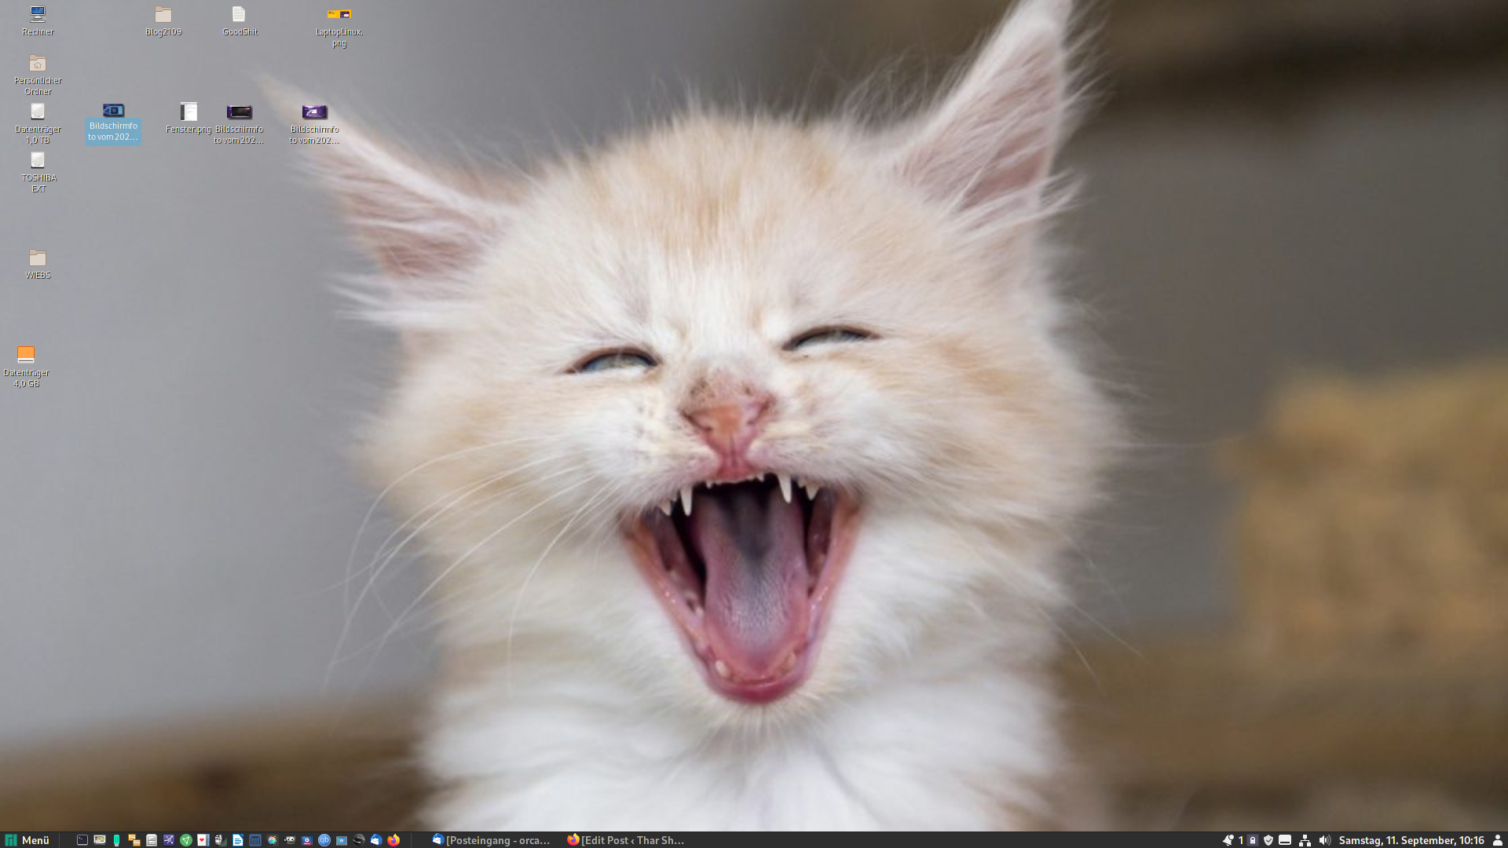Open the blue screenshot camera launcher

coord(307,840)
